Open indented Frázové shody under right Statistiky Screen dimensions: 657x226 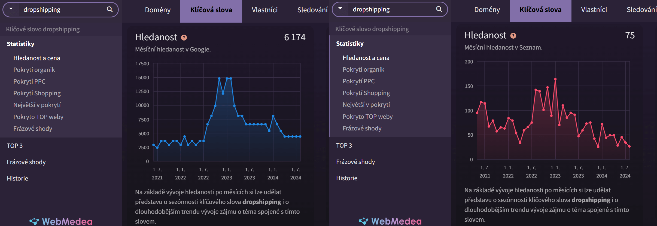pos(362,128)
